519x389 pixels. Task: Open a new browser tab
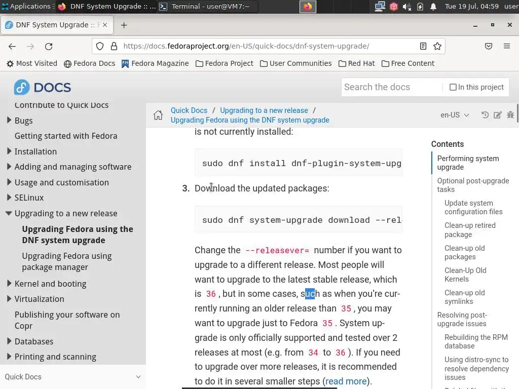(124, 25)
